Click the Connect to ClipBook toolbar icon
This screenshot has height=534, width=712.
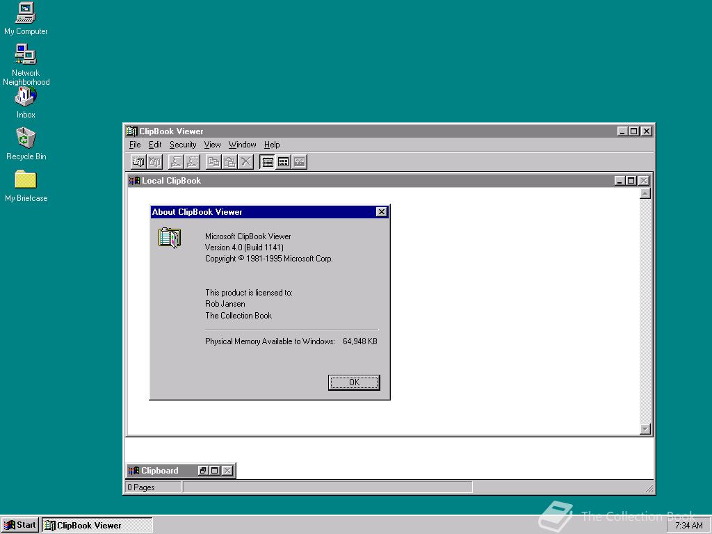(x=138, y=161)
